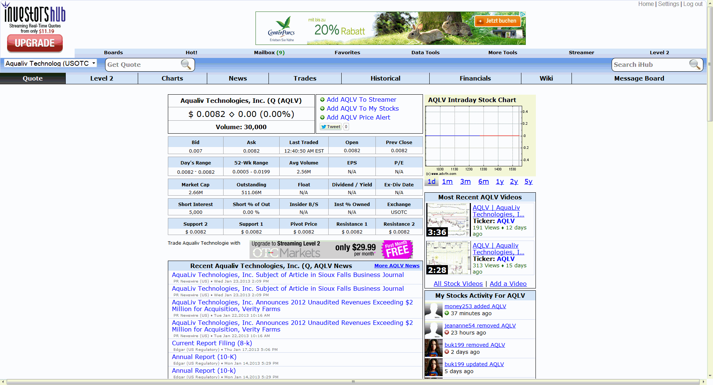713x385 pixels.
Task: Click the ad choices icon on the banner
Action: [523, 14]
